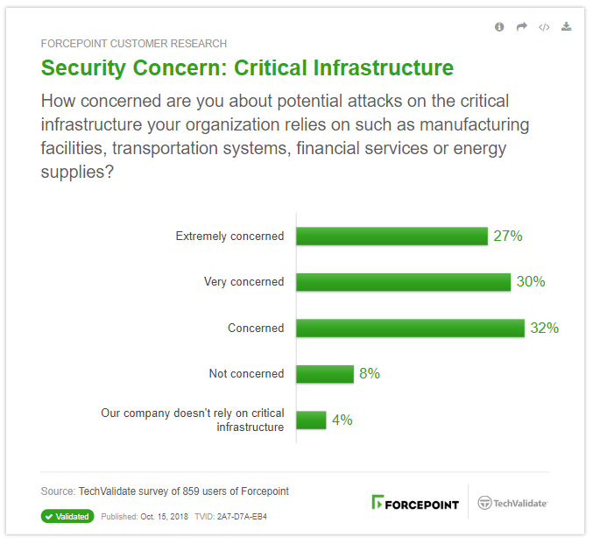Click the TVID 2A7-D7A-EB4 text
The width and height of the screenshot is (593, 544).
230,517
